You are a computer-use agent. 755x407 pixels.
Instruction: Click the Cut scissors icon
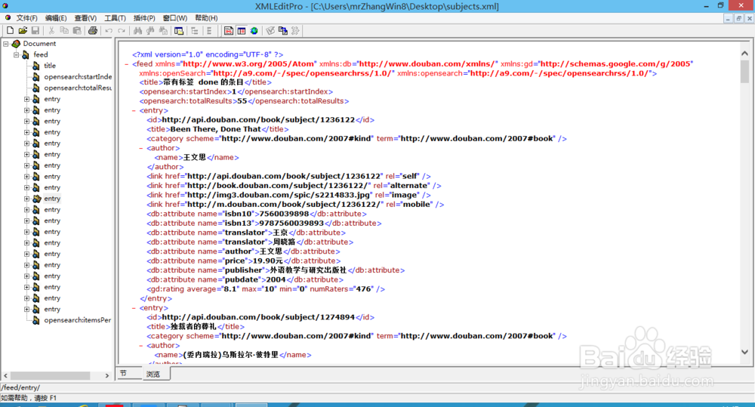(x=51, y=31)
